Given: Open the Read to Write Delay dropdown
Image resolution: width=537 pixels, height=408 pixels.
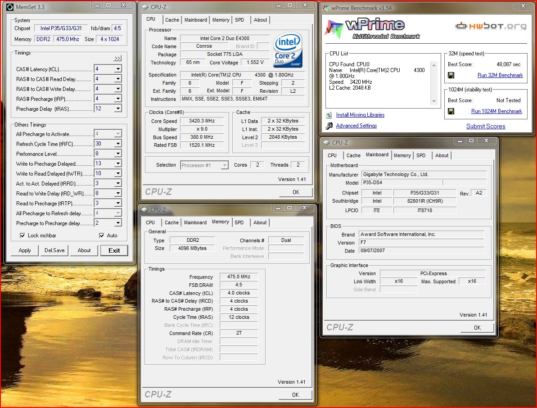Looking at the screenshot, I should [x=118, y=193].
